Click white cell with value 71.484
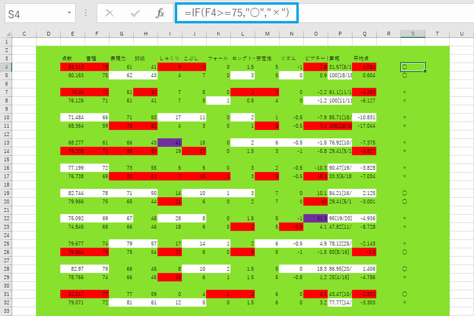Screen dimensions: 474x316 coord(72,117)
